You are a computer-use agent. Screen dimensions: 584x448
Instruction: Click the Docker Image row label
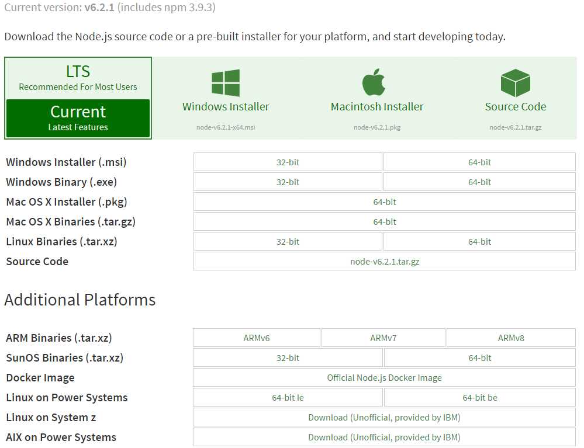pos(40,378)
